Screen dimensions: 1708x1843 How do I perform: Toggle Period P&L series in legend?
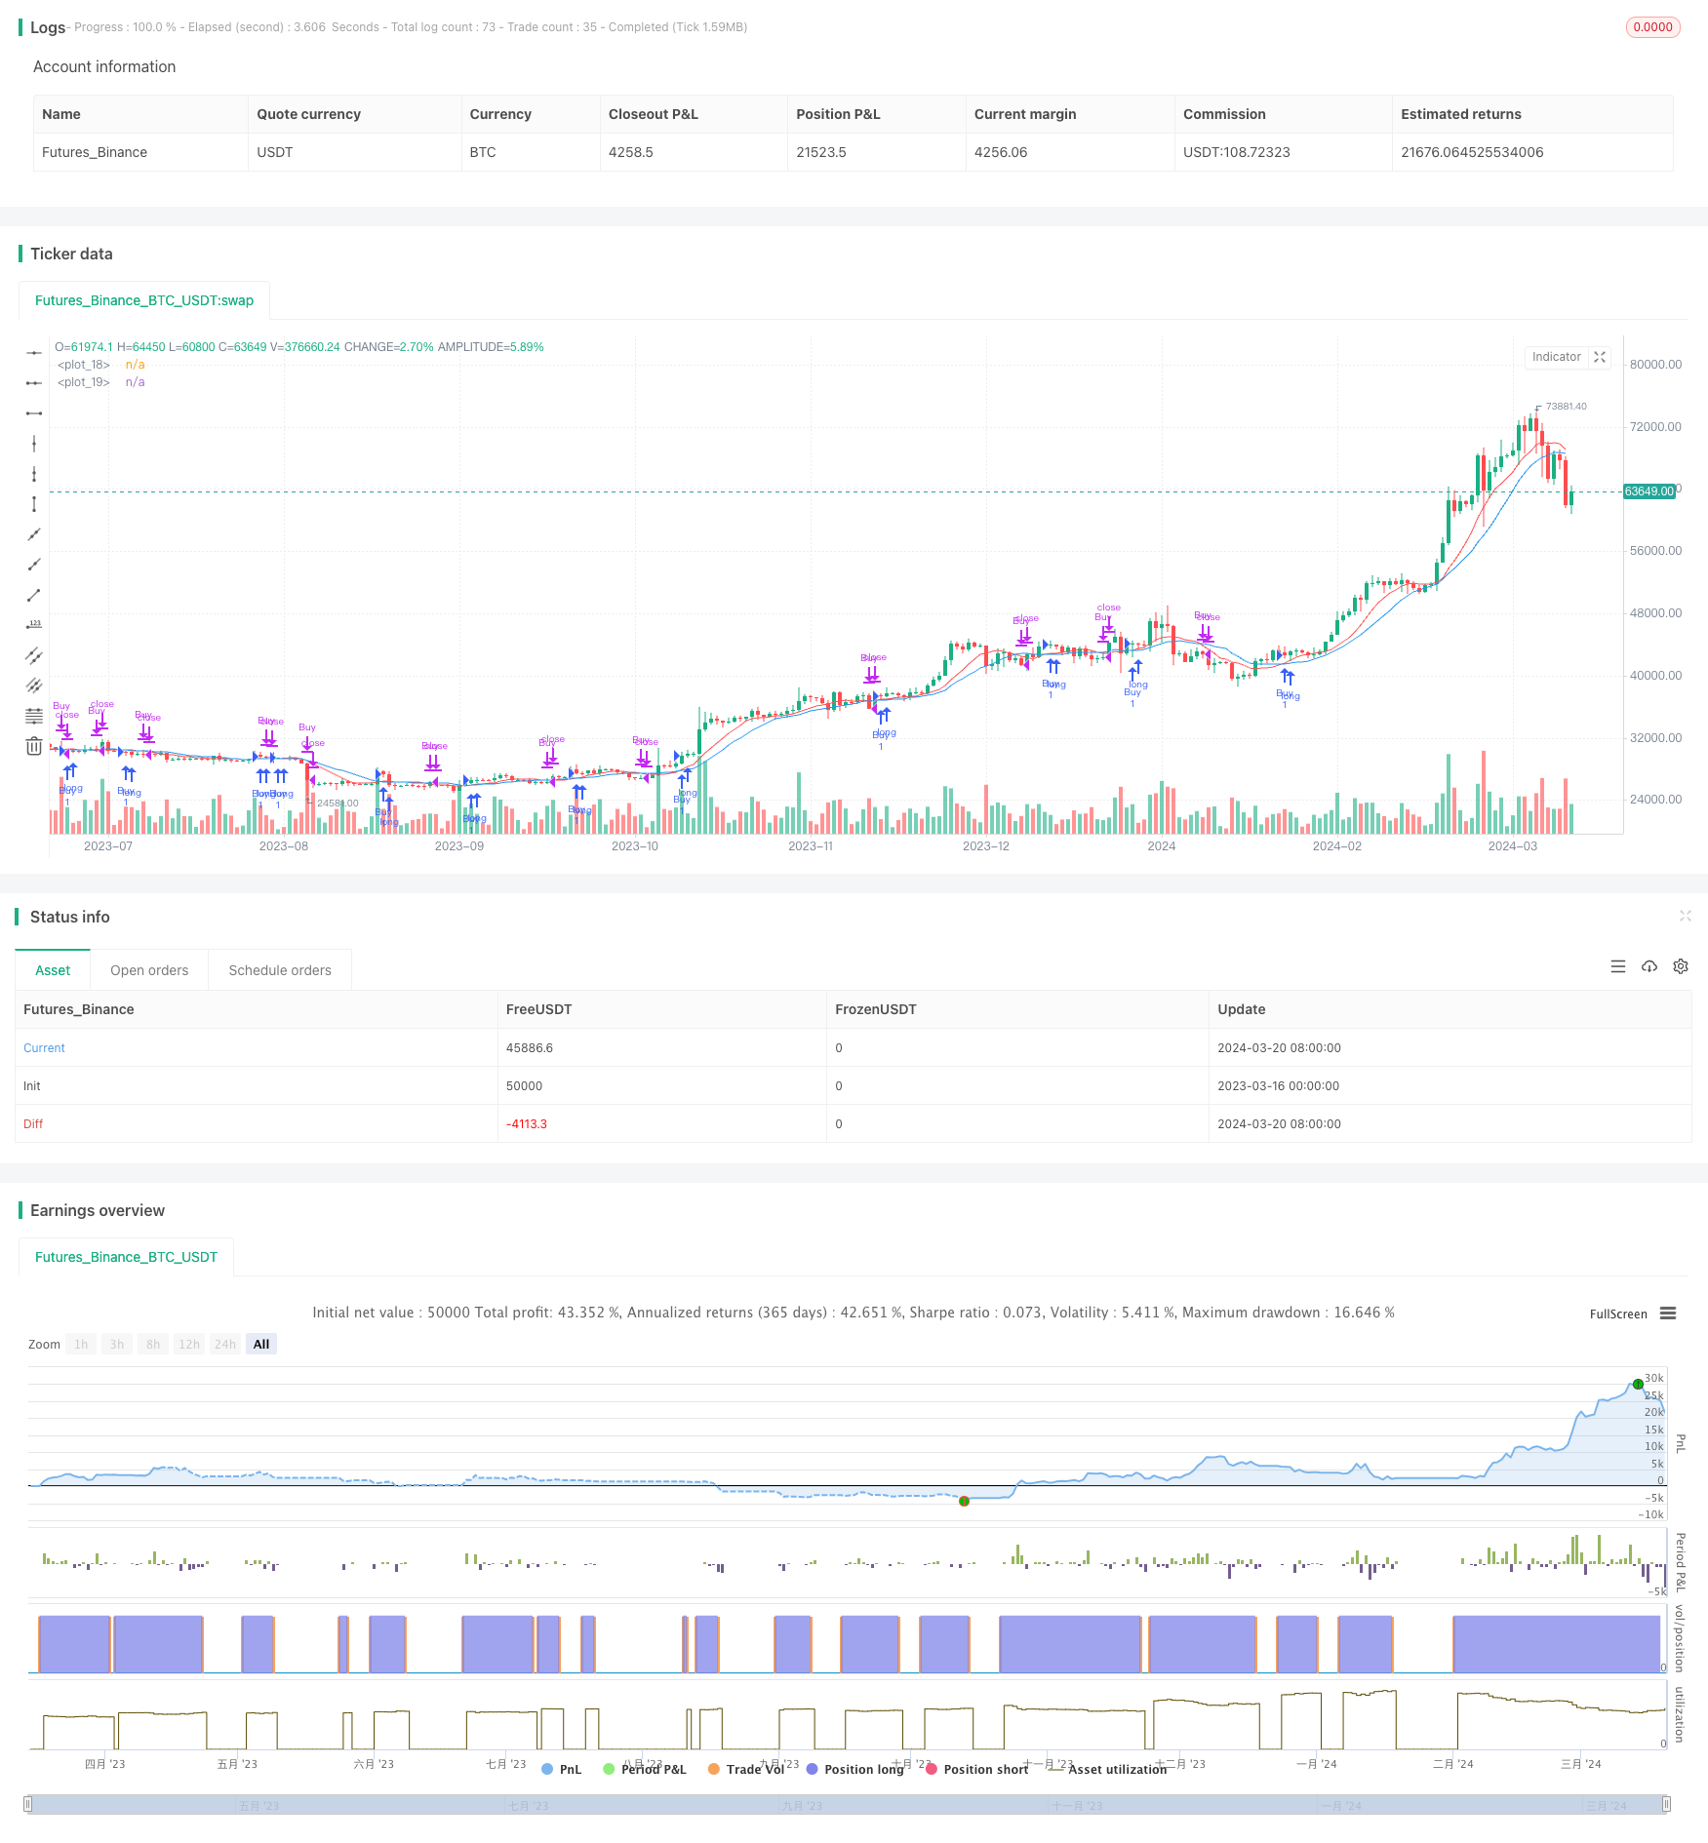[x=645, y=1769]
